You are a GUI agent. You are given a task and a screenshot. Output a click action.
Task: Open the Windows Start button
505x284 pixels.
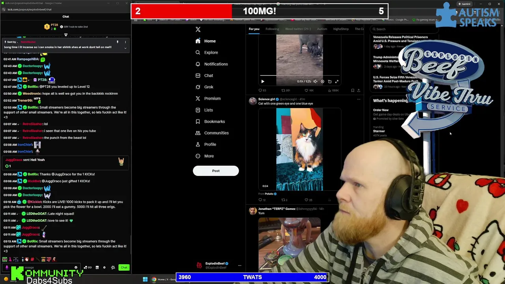point(145,280)
